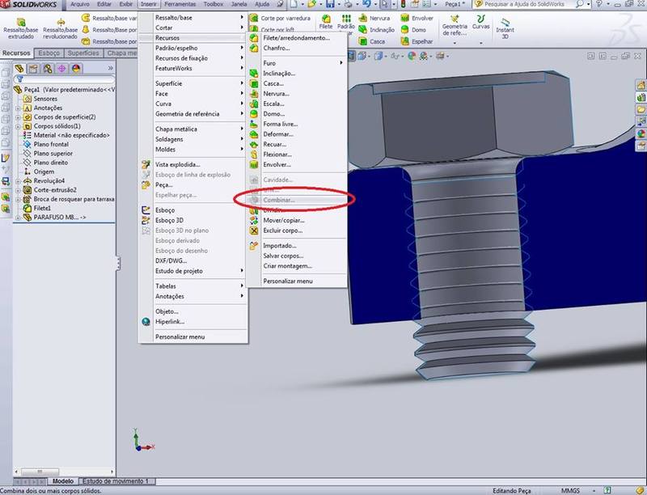Screen dimensions: 647x495
Task: Open the Ferramentas menu
Action: tap(180, 4)
